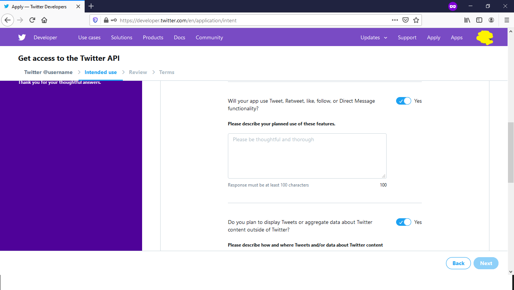Image resolution: width=514 pixels, height=290 pixels.
Task: Close the Apply — Twitter Developers tab
Action: click(x=79, y=6)
